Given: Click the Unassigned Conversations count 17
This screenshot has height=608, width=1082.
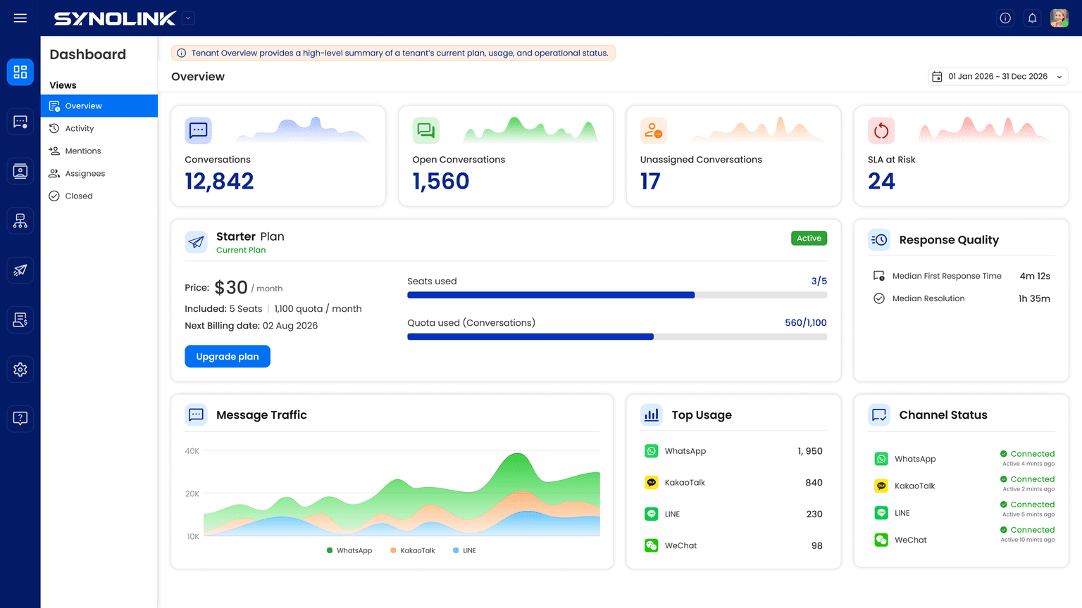Looking at the screenshot, I should (650, 182).
